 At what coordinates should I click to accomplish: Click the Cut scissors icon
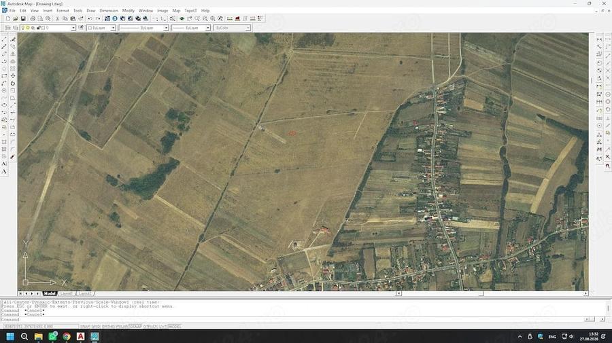(57, 19)
